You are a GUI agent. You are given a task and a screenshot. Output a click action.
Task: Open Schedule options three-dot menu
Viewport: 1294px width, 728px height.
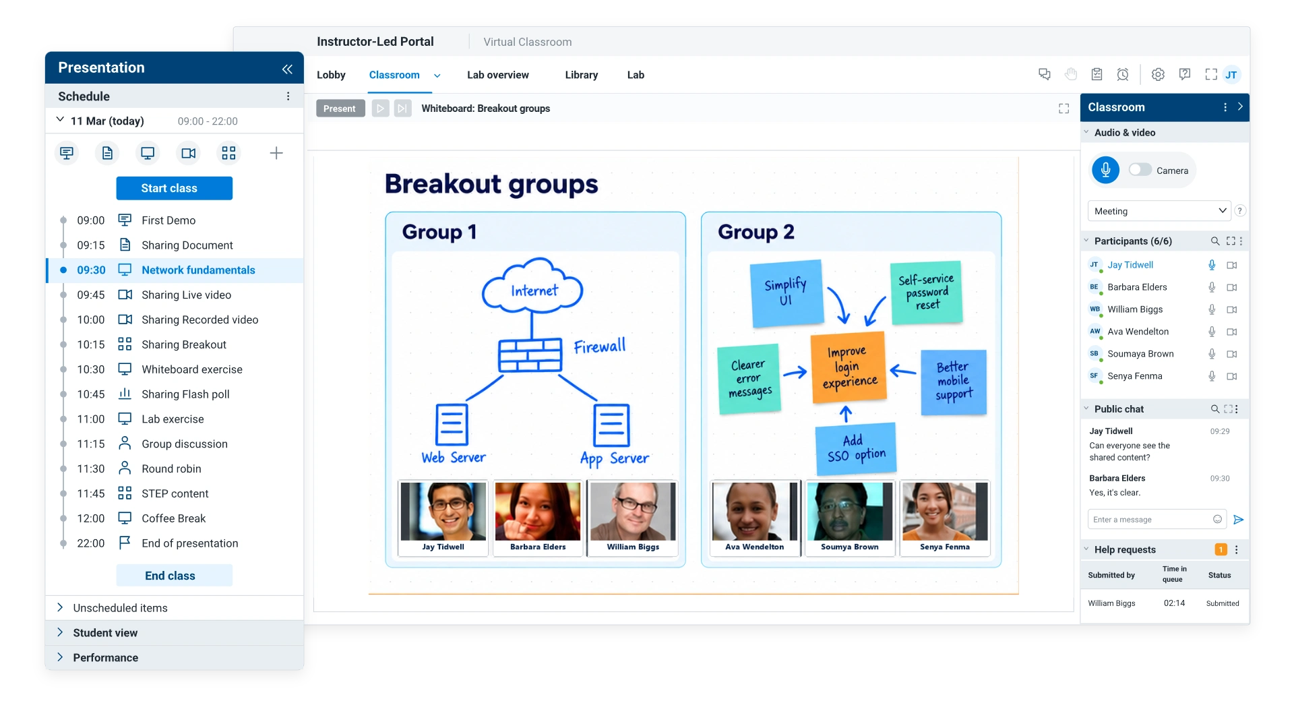point(288,96)
